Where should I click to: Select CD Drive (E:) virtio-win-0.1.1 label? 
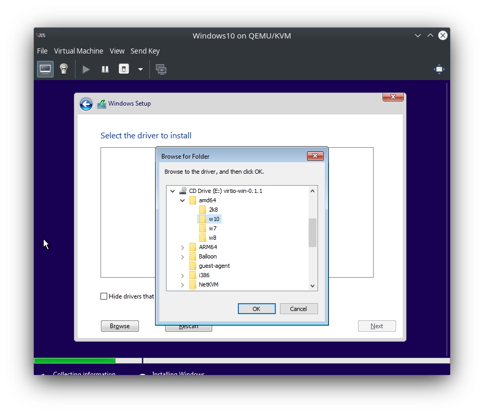(226, 191)
